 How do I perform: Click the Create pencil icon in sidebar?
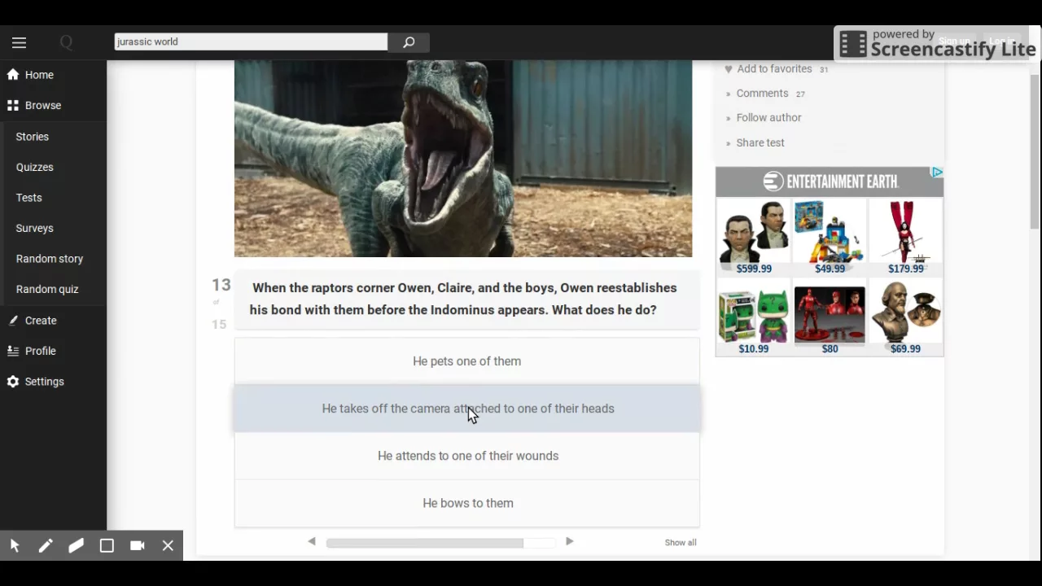[13, 321]
